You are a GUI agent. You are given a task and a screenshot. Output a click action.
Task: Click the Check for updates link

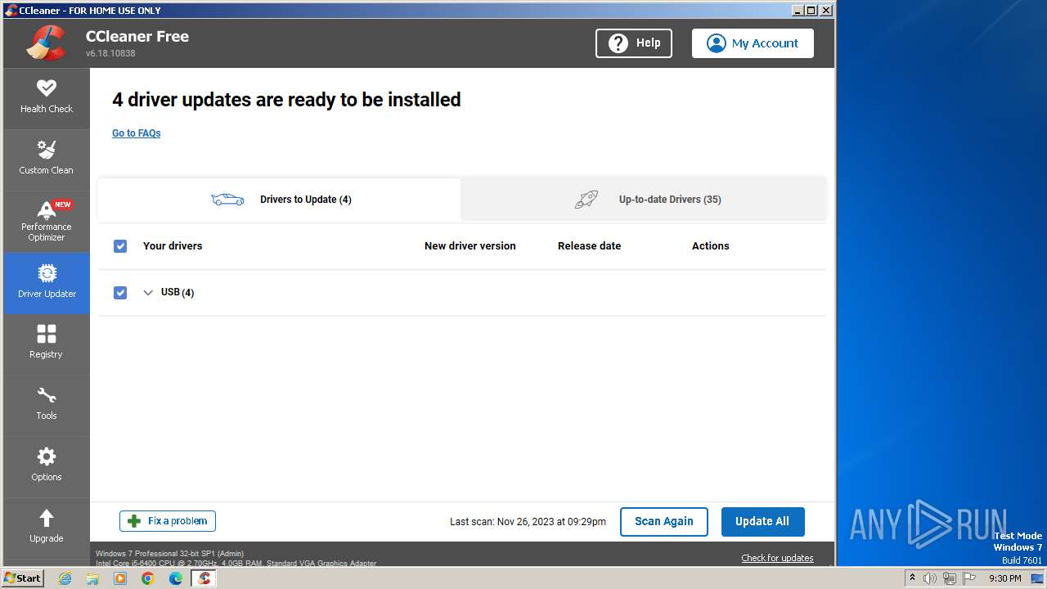pos(777,558)
